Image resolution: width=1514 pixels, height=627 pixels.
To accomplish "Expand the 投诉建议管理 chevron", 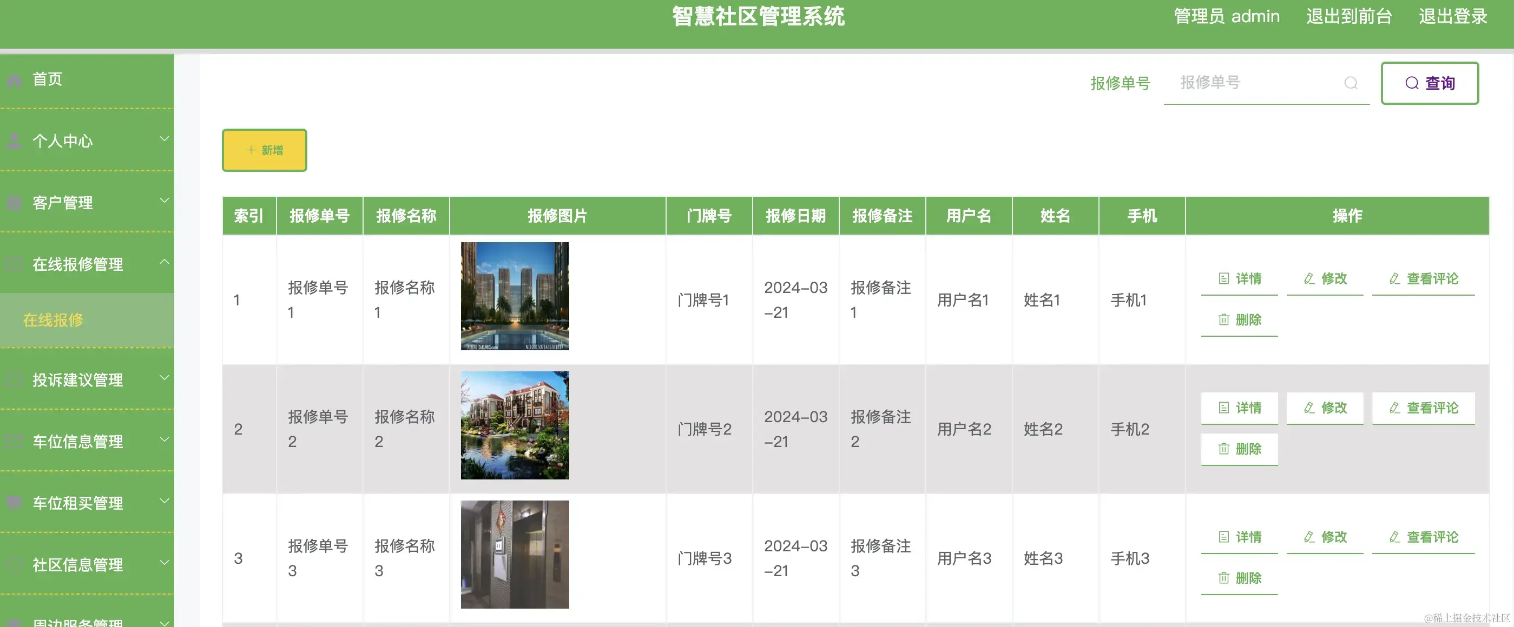I will 164,378.
